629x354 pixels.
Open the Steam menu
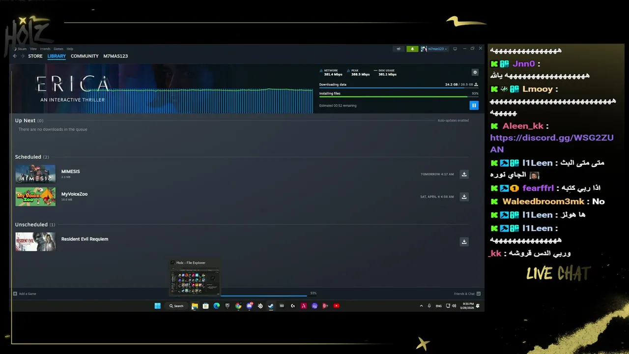coord(22,49)
